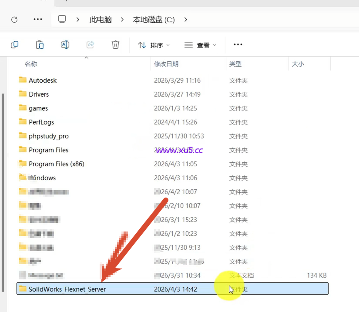Click the Share icon in the toolbar
Screen dimensions: 359x312
click(90, 44)
